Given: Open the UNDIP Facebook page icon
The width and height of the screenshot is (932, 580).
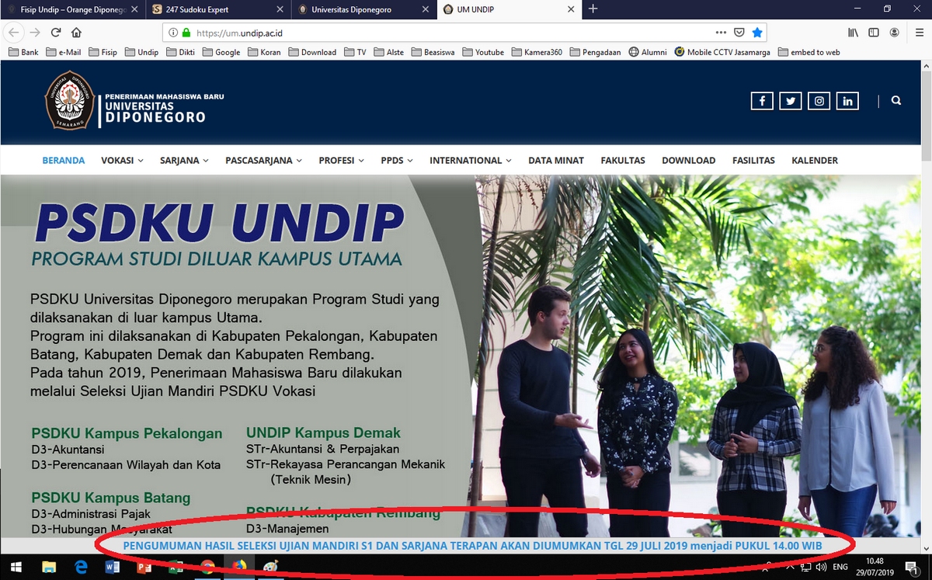Looking at the screenshot, I should 762,101.
